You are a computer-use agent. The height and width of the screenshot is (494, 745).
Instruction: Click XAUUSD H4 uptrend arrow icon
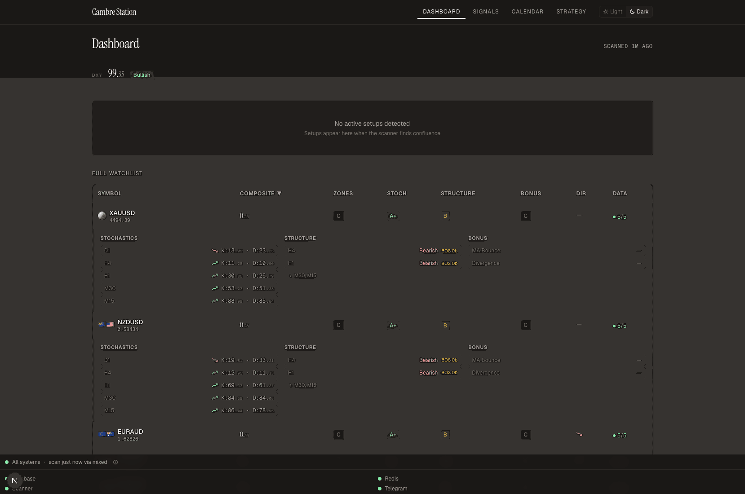(x=215, y=263)
